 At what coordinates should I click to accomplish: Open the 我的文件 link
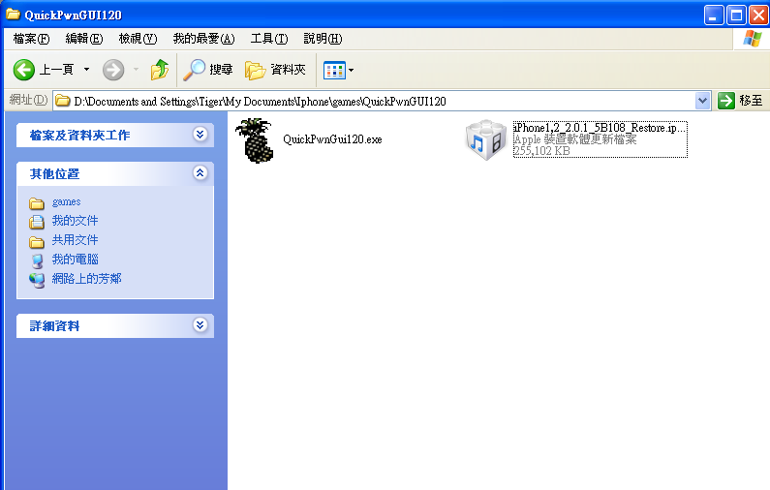coord(76,221)
